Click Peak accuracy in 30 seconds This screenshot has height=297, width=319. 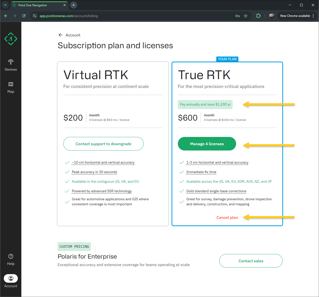point(94,172)
